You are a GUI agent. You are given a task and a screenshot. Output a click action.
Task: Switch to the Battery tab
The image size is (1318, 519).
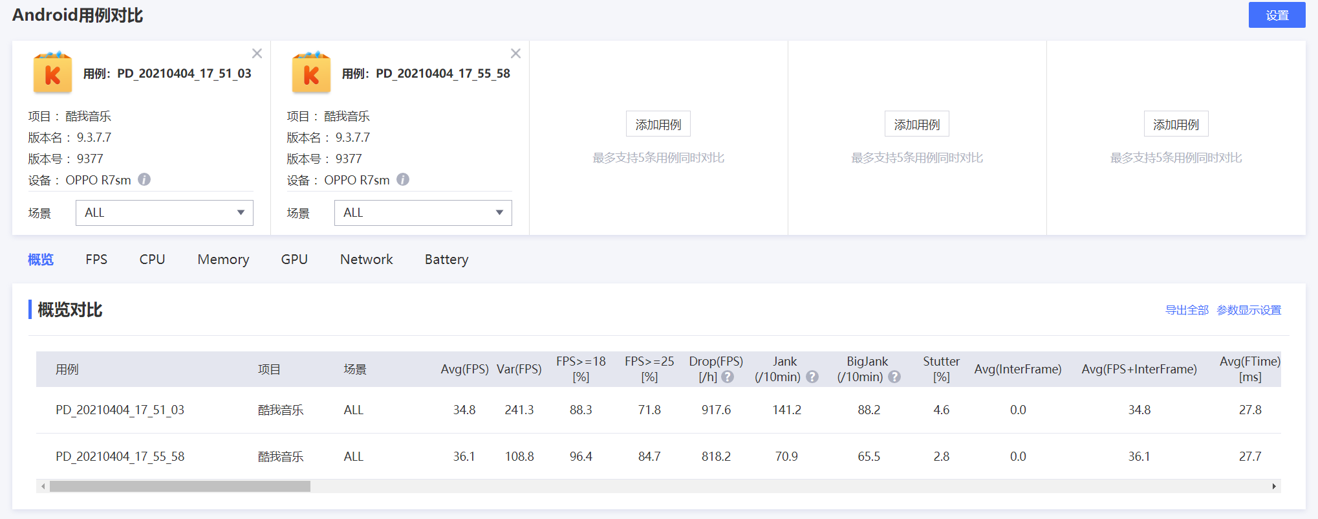(447, 259)
